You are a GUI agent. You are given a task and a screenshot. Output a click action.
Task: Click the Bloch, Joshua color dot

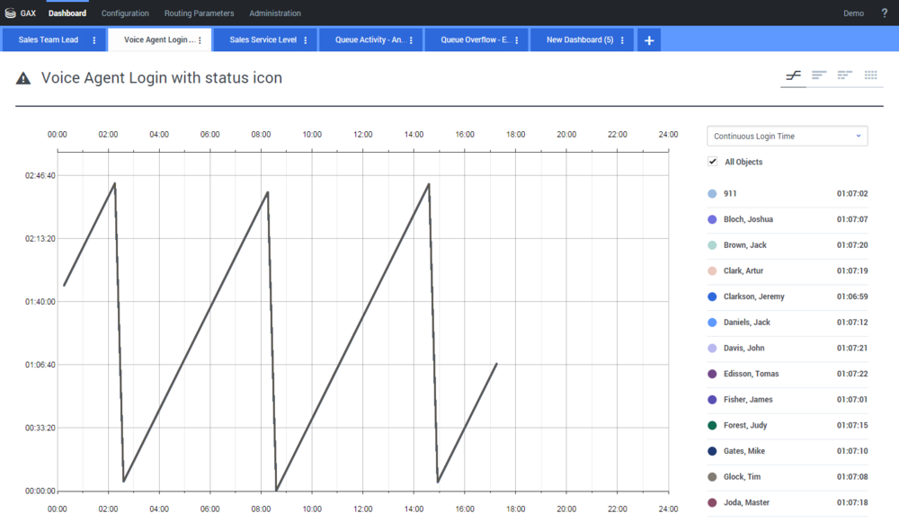click(712, 219)
